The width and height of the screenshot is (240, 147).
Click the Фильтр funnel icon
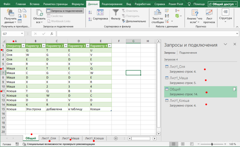115,12
